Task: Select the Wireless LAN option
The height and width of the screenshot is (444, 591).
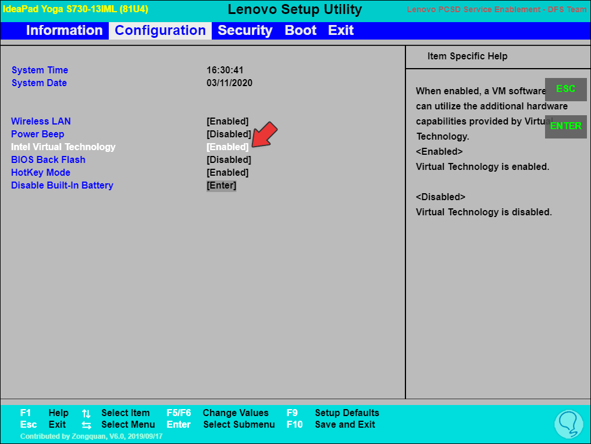Action: point(41,122)
